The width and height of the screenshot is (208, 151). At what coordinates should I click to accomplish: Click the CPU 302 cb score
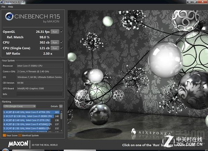tap(44, 42)
